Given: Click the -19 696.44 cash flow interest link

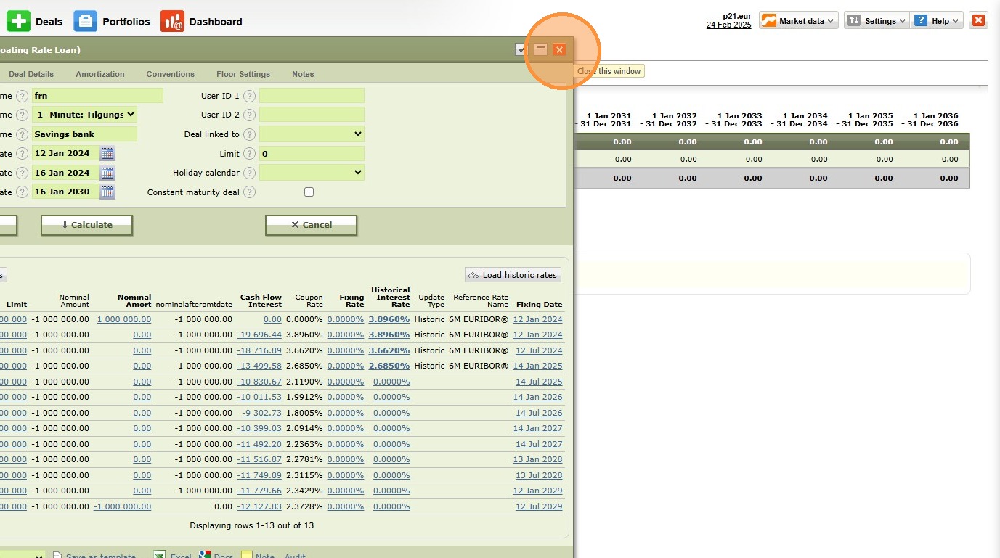Looking at the screenshot, I should 259,335.
